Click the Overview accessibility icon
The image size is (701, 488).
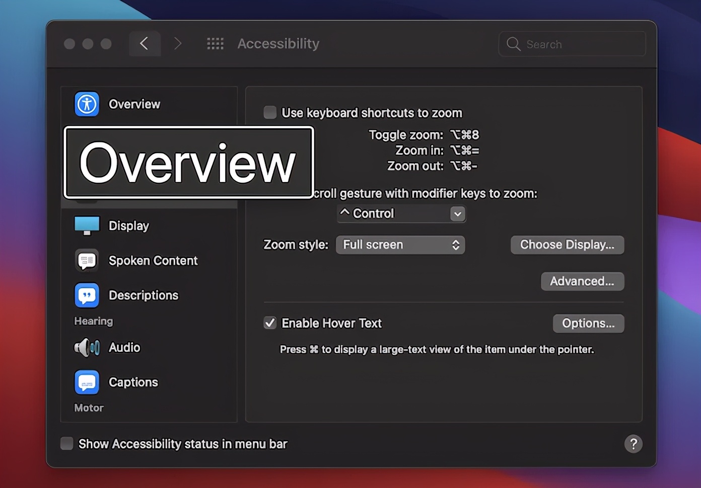[87, 104]
